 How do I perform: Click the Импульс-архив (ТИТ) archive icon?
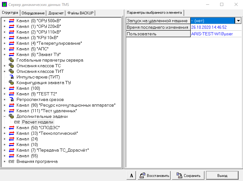tap(12, 77)
